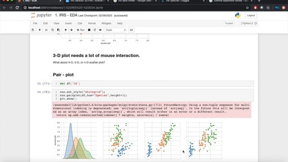Open the Insert menu

click(68, 23)
